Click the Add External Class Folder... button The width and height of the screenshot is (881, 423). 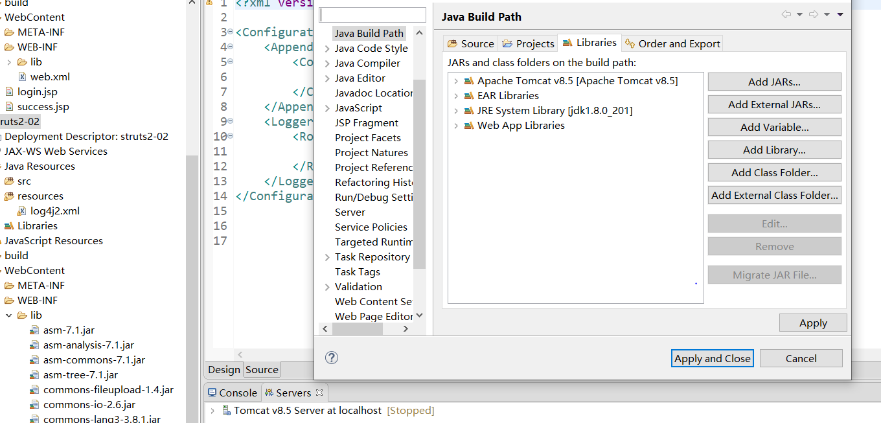774,195
